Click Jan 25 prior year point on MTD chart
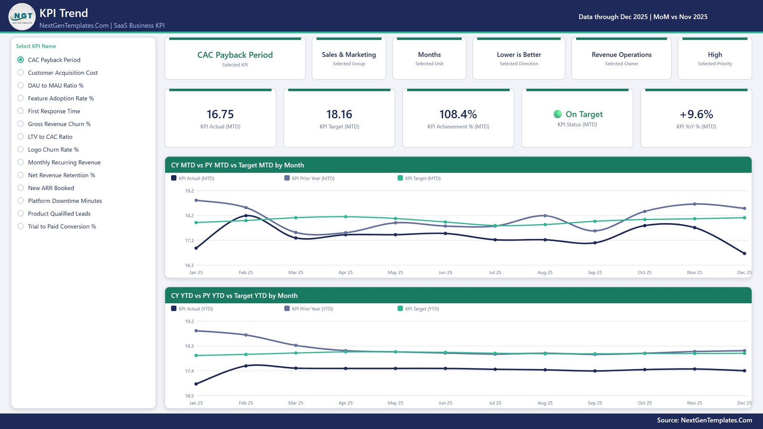Viewport: 763px width, 429px height. click(x=196, y=200)
